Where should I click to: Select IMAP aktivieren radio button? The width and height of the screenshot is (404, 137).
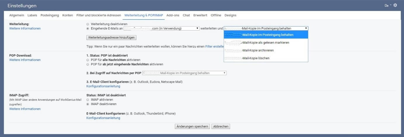point(88,100)
